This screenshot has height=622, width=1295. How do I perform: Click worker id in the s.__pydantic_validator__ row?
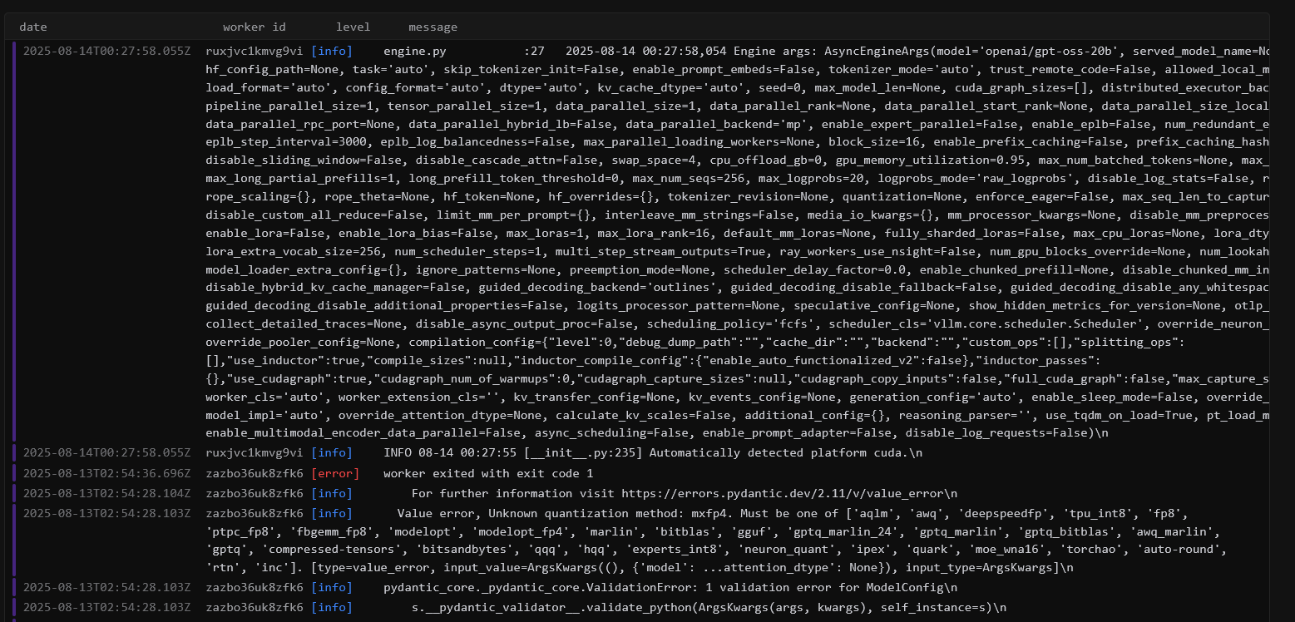(x=255, y=607)
